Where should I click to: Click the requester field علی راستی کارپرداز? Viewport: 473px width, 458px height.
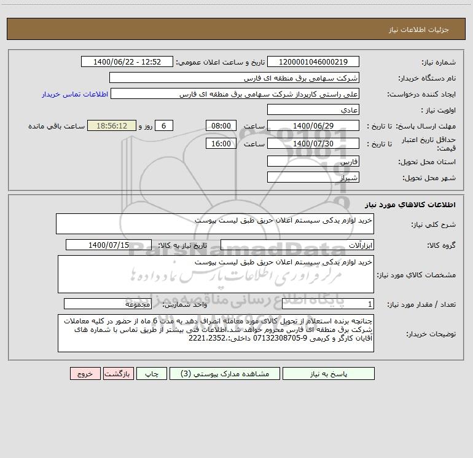point(235,93)
